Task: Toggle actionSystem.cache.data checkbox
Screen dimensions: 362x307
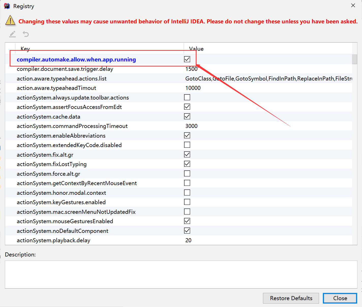Action: (187, 116)
